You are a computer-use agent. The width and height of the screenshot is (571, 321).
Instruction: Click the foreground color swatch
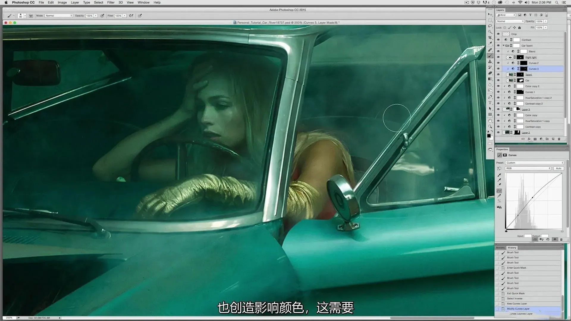click(489, 136)
